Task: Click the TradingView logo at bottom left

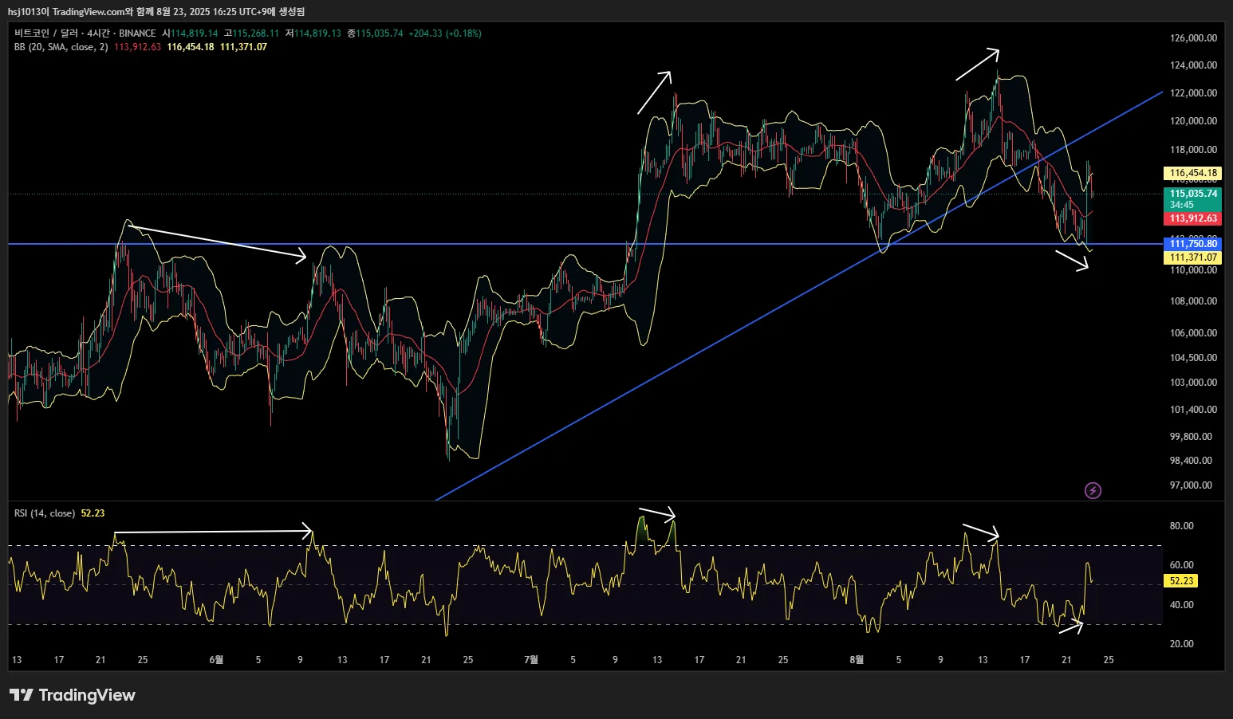Action: tap(73, 695)
